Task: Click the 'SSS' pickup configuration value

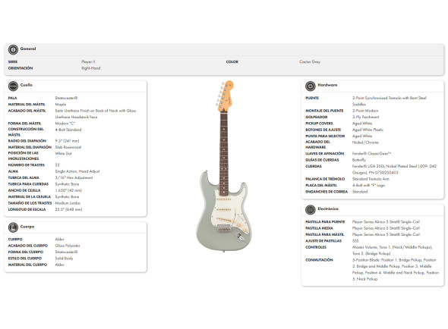Action: (355, 241)
